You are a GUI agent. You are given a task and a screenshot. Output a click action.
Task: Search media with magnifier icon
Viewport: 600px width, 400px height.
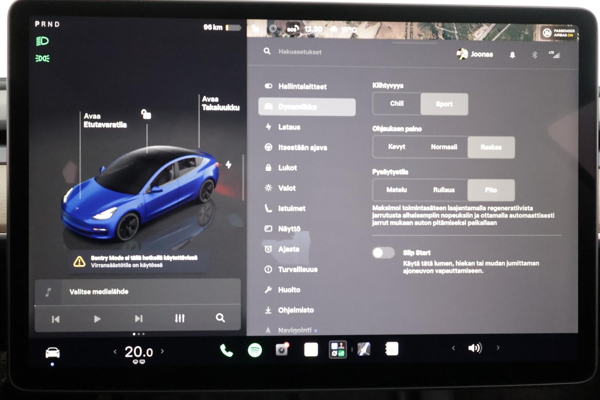[220, 318]
